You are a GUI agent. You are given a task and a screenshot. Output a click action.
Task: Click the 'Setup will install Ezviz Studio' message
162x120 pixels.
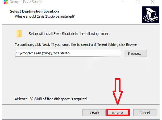(x=69, y=34)
